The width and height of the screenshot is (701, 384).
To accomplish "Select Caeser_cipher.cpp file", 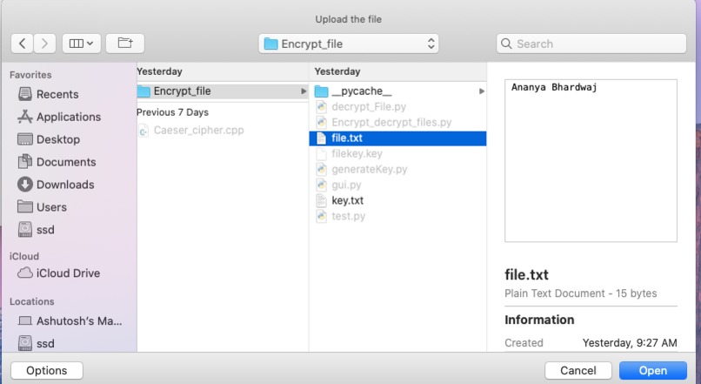I will 198,131.
